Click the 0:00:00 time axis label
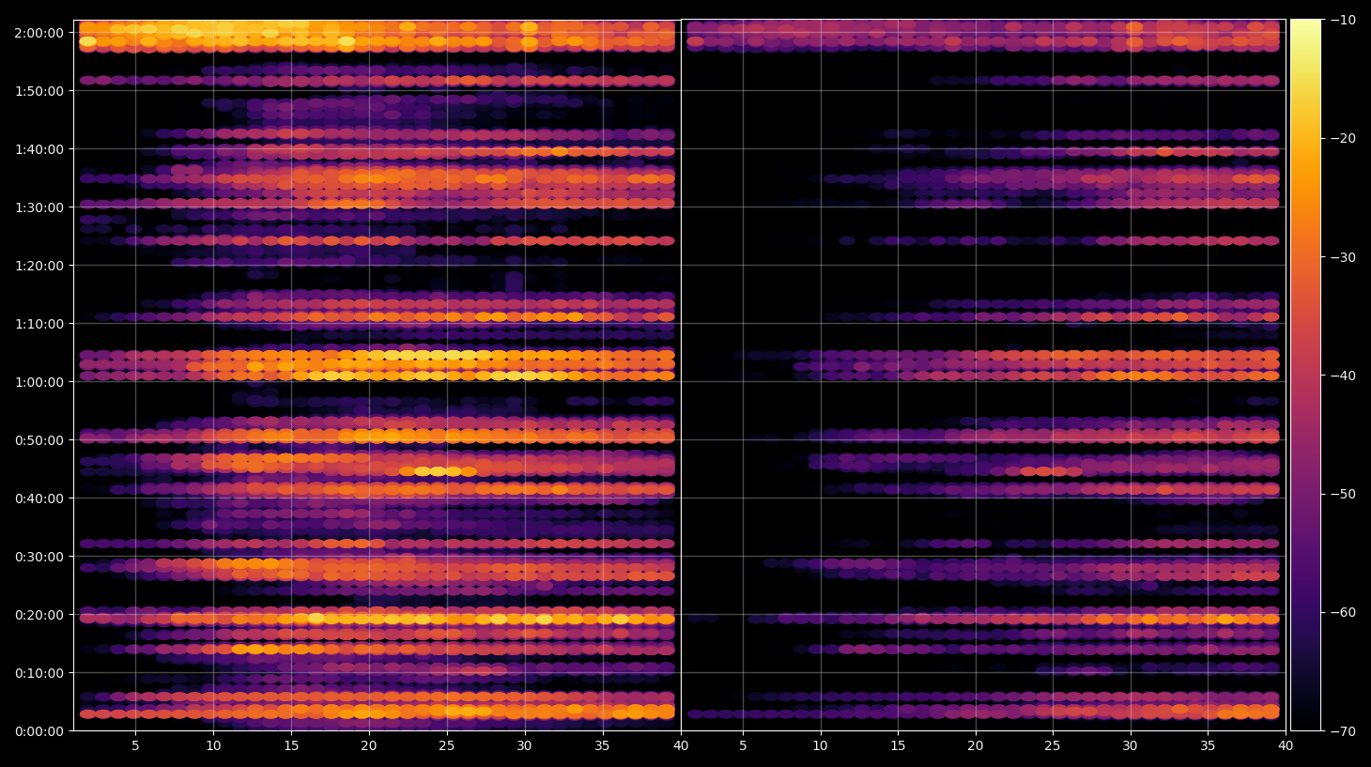Image resolution: width=1371 pixels, height=767 pixels. tap(39, 731)
